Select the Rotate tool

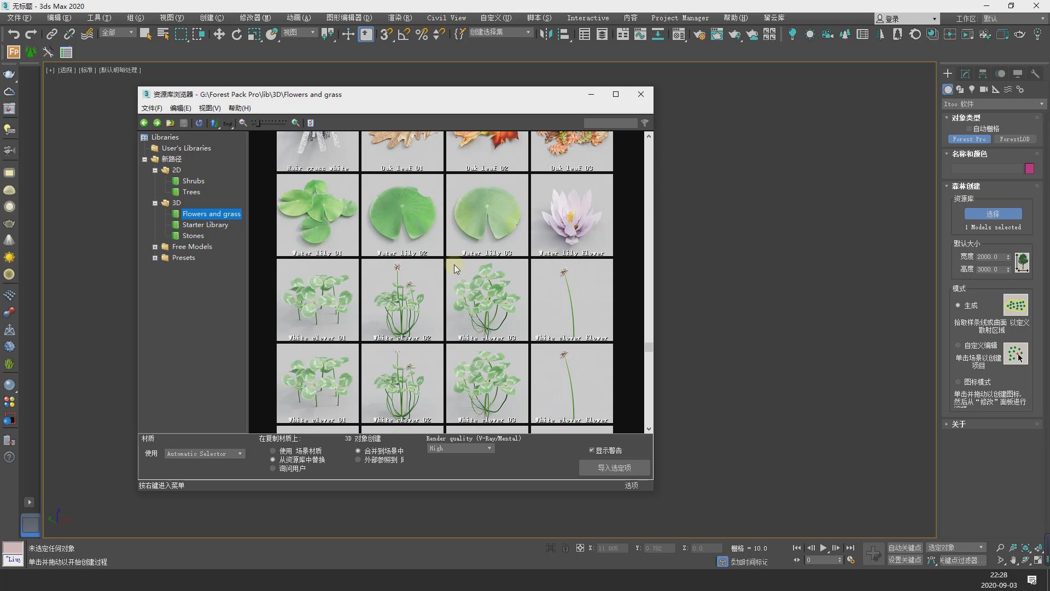point(236,34)
